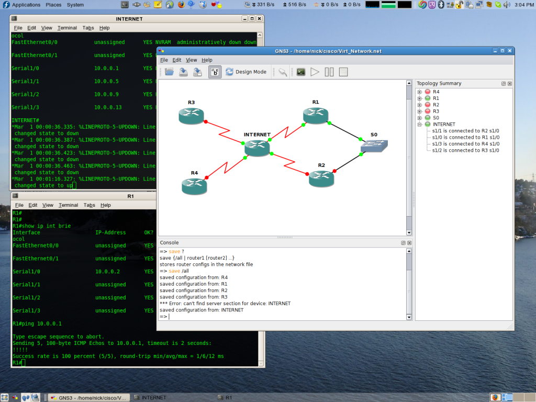Viewport: 536px width, 402px height.
Task: Expand the R1 node in Topology Summary
Action: coord(419,98)
